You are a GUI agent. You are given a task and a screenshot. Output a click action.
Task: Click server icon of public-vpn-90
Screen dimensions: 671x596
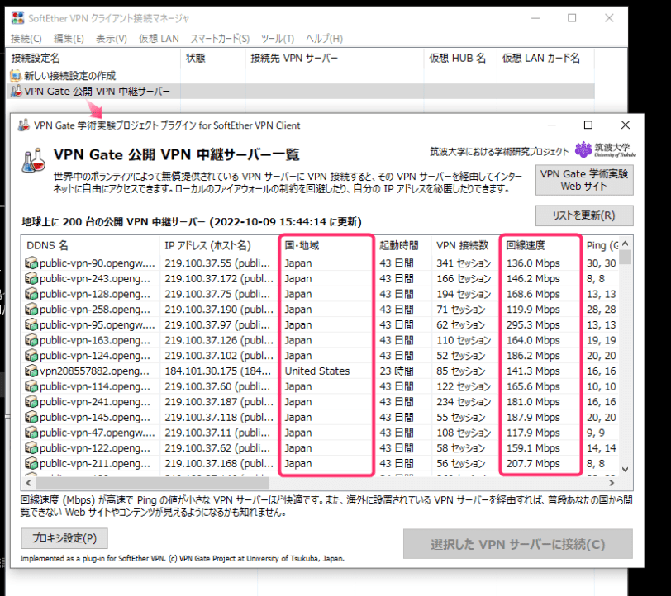(31, 263)
